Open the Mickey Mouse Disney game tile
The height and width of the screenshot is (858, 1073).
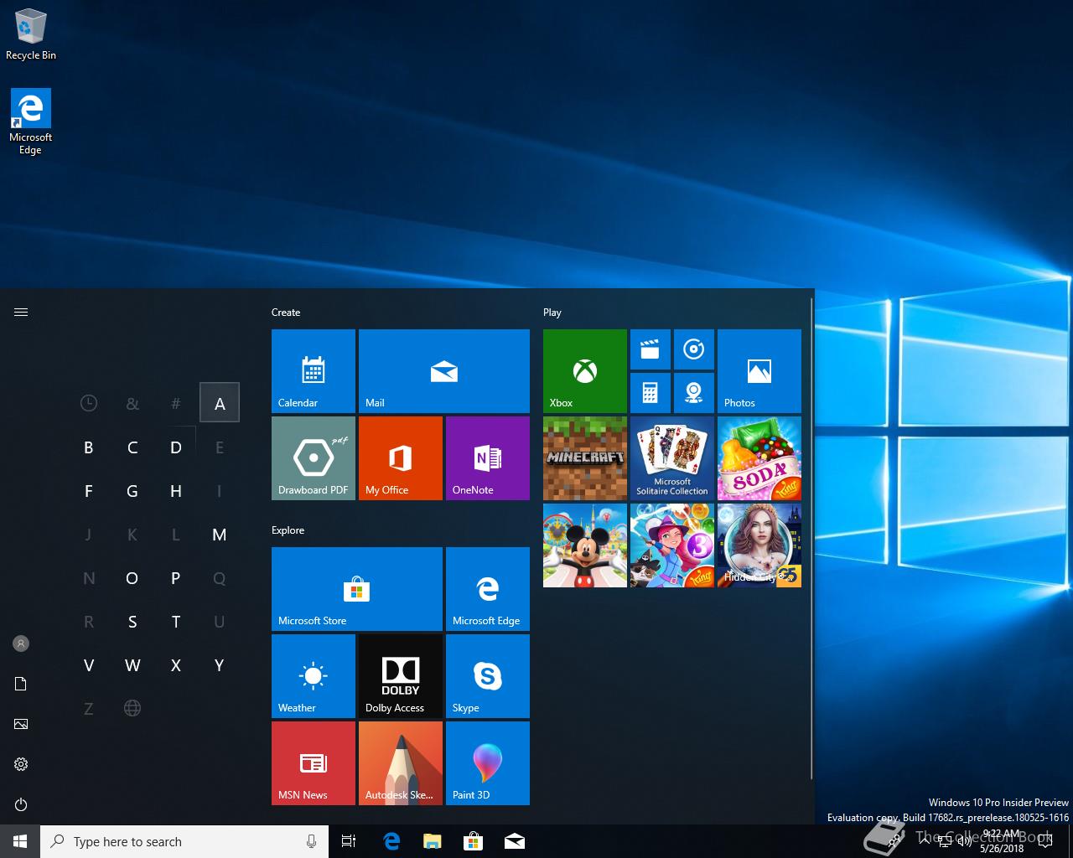[585, 545]
